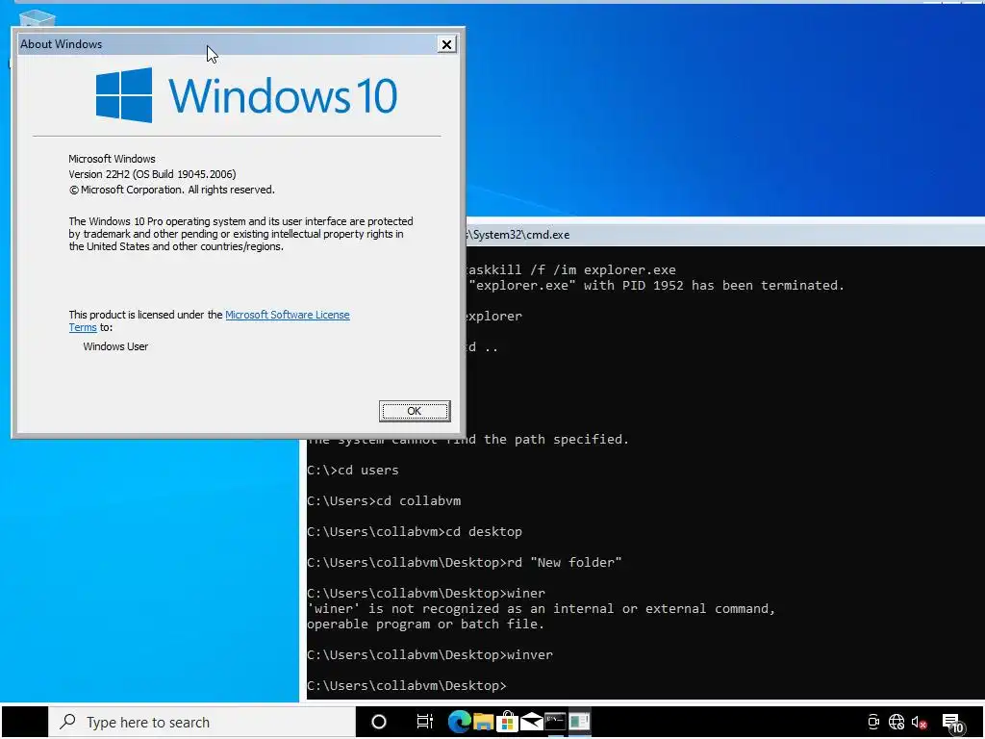Switch to the Command Prompt taskbar icon

click(555, 722)
